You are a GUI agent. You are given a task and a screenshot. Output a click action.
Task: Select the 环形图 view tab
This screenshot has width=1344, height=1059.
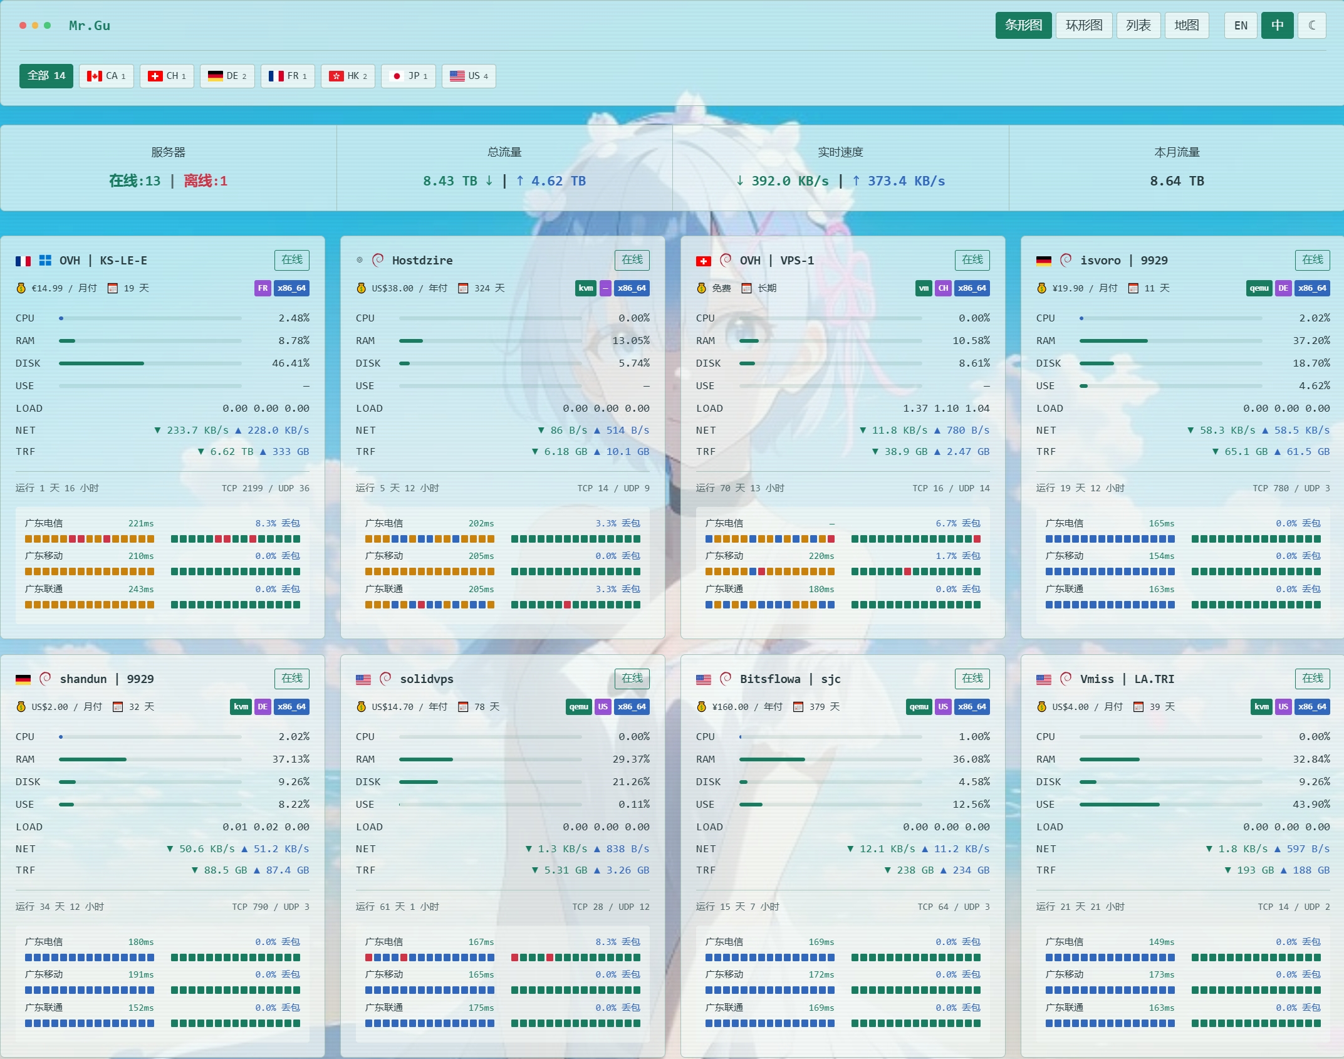pyautogui.click(x=1083, y=26)
